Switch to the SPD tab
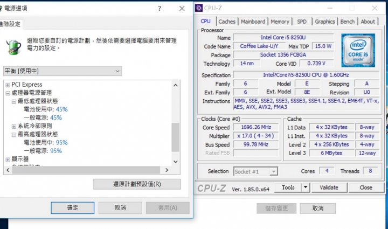388x229 pixels. click(302, 22)
